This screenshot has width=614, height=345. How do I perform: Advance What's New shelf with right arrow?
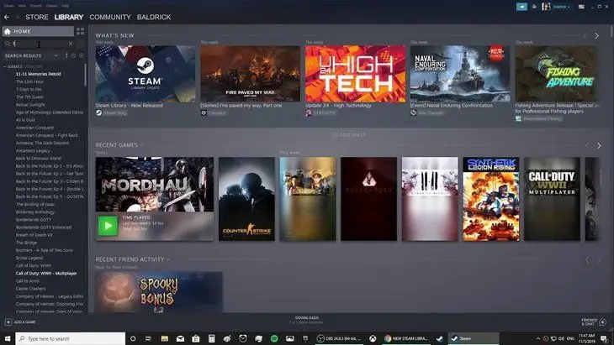point(597,35)
